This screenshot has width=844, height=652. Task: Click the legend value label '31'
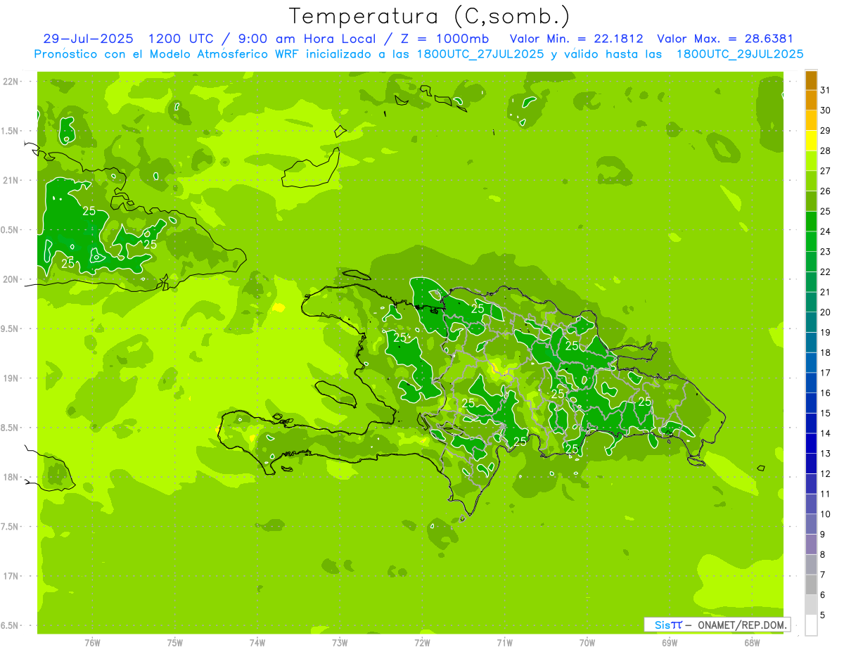pyautogui.click(x=825, y=90)
